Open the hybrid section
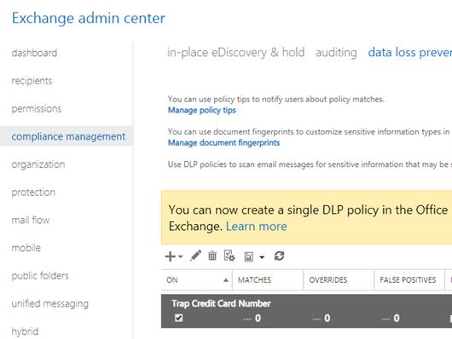This screenshot has width=452, height=339. point(25,331)
